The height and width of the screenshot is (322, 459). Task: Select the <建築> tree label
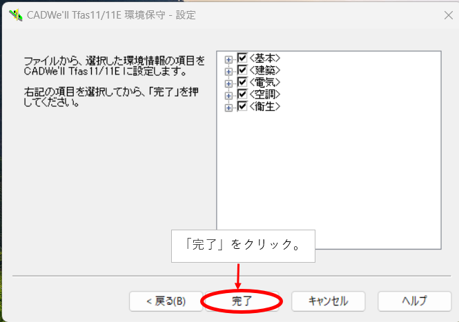(x=264, y=70)
